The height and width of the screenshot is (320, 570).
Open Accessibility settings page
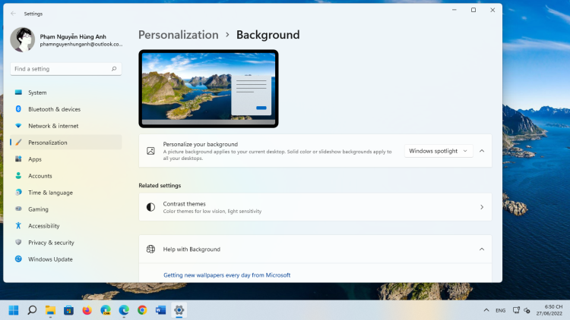(66, 226)
